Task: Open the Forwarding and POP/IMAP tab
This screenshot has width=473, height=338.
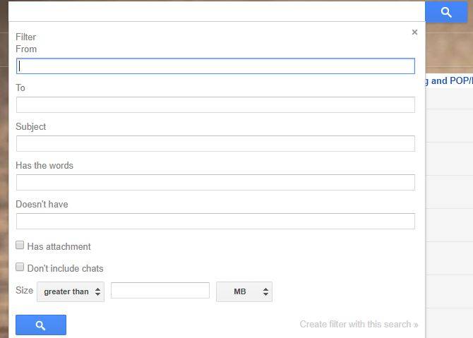Action: pos(449,80)
